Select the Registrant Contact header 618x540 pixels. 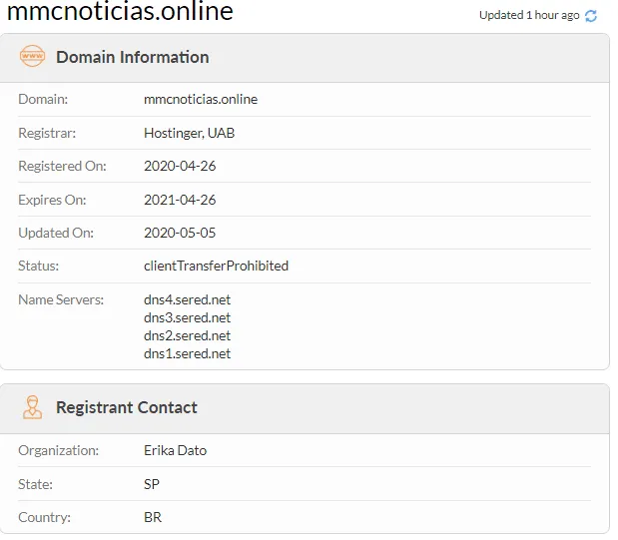click(126, 407)
